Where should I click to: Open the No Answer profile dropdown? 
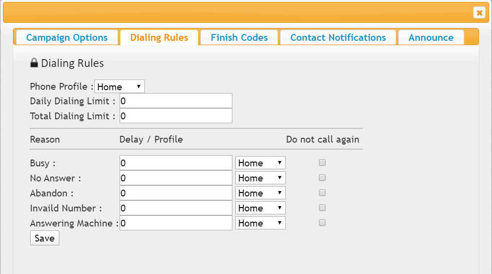[x=261, y=178]
